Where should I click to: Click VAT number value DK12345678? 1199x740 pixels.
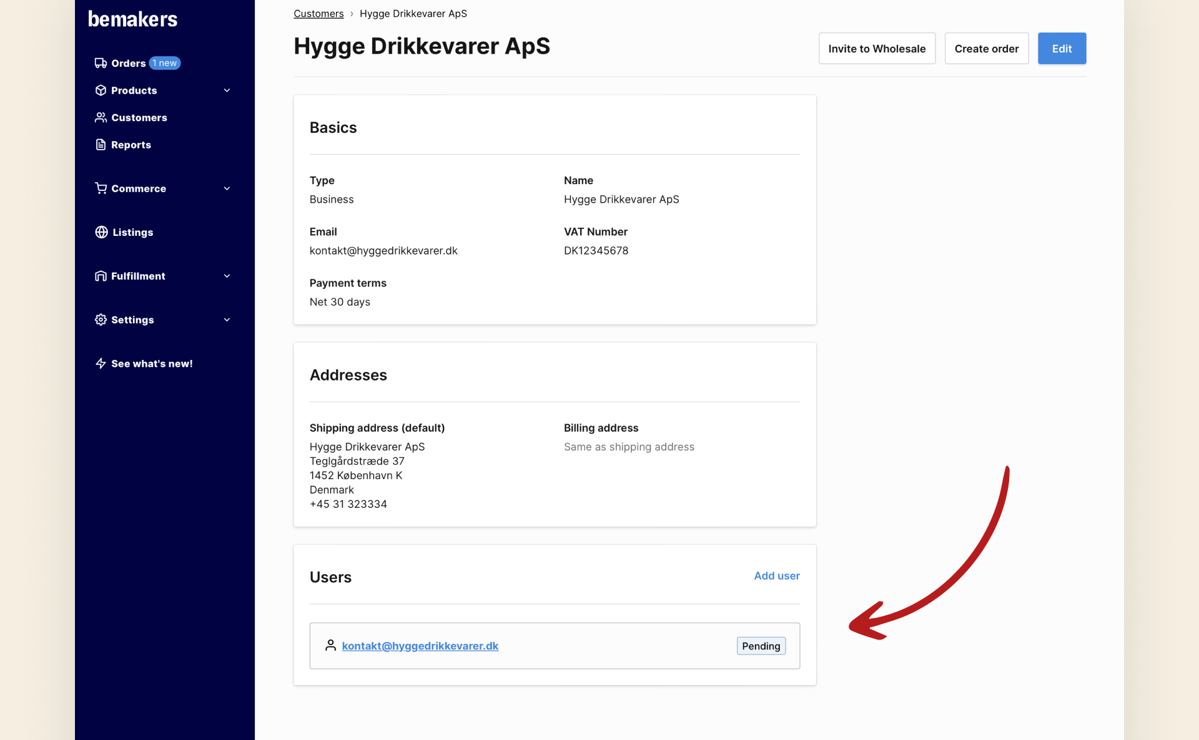click(596, 250)
